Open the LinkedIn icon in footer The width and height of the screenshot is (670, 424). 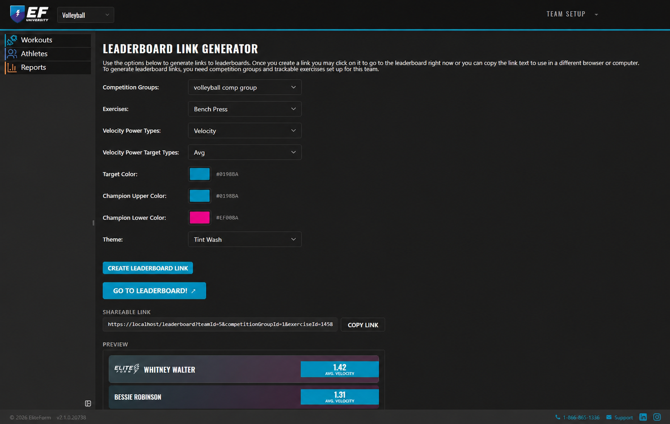[x=643, y=417]
